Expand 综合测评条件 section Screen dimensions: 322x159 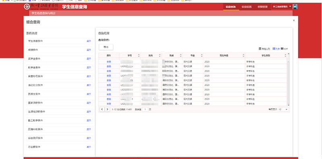click(89, 138)
